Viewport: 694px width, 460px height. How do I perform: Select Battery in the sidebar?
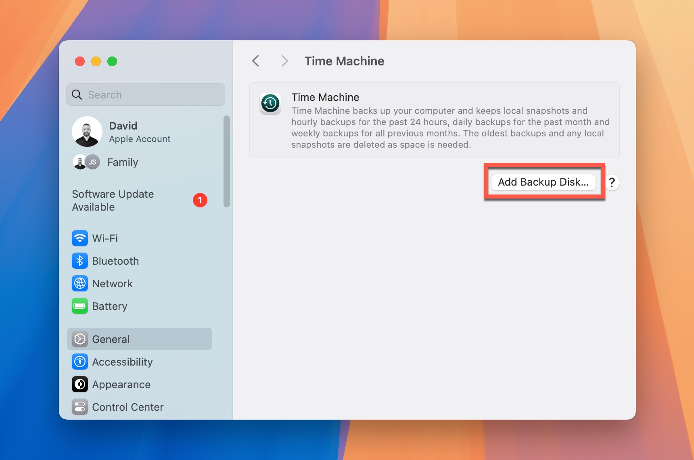click(140, 306)
